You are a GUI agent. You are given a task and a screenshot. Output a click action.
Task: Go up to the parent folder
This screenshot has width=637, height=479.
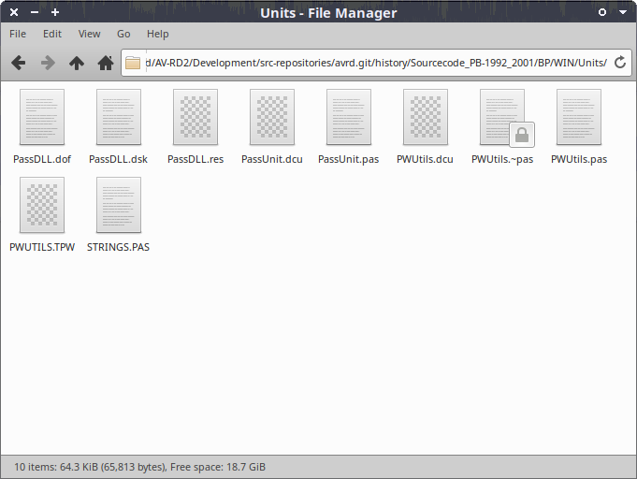pyautogui.click(x=77, y=63)
